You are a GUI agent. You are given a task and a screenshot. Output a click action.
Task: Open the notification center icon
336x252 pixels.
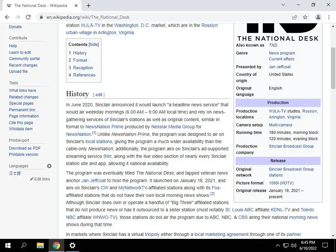click(x=325, y=245)
